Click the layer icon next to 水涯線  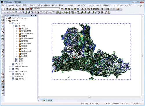tap(20, 56)
